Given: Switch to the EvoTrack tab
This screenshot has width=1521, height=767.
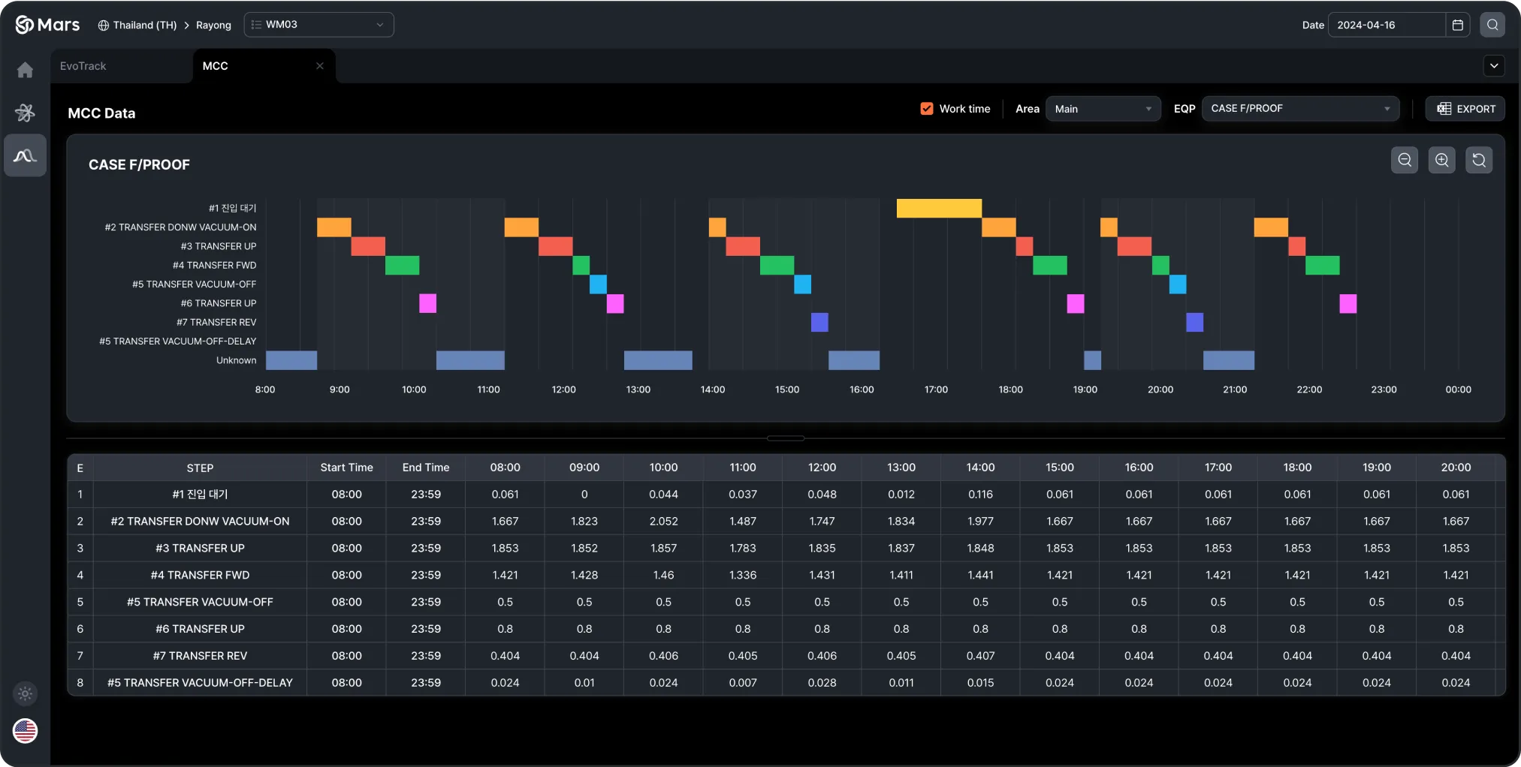Looking at the screenshot, I should pyautogui.click(x=83, y=65).
